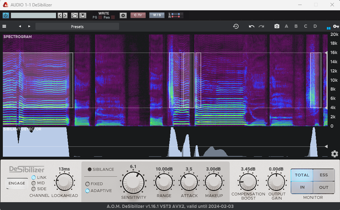This screenshot has width=340, height=210.
Task: Switch to snapshot slot C
Action: (306, 26)
